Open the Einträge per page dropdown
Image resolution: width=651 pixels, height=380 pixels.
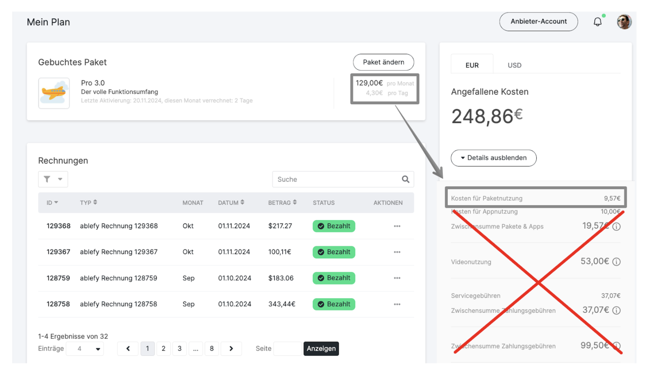85,348
